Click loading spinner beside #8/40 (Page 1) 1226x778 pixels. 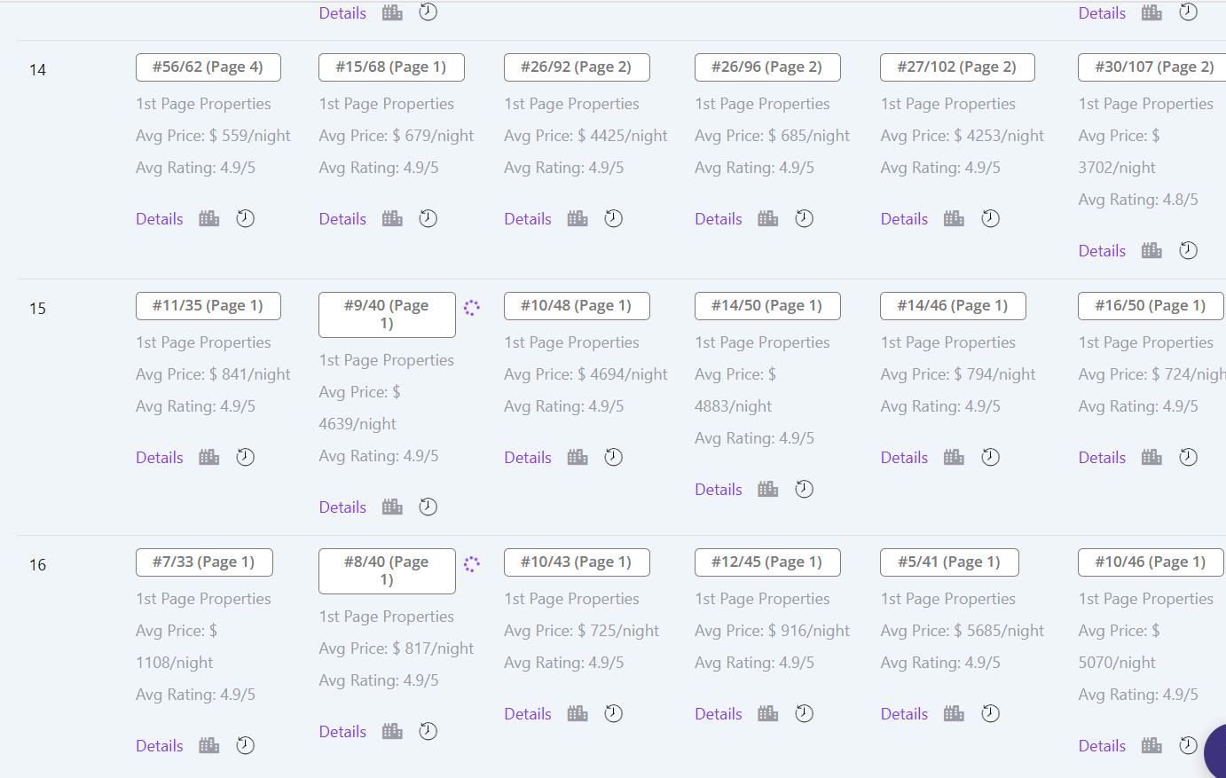pos(472,563)
